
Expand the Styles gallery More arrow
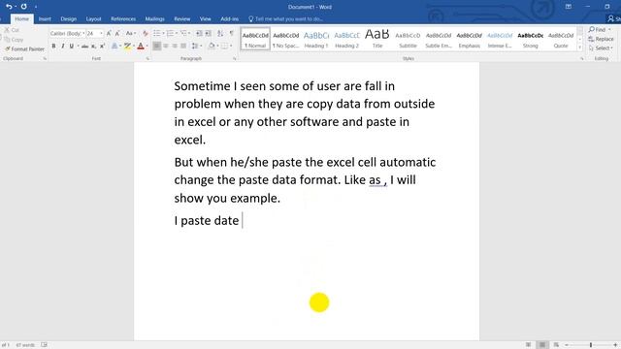(x=580, y=48)
